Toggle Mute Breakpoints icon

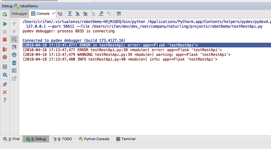coord(5,57)
